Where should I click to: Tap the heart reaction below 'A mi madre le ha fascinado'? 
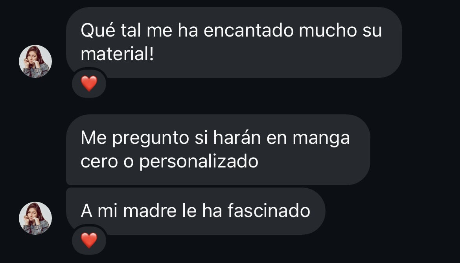(89, 241)
